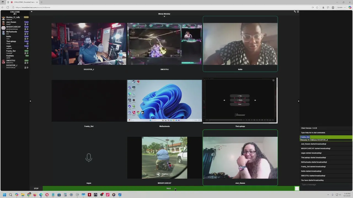Click the SMOOTHJ game stream video
The image size is (353, 198).
tap(164, 44)
